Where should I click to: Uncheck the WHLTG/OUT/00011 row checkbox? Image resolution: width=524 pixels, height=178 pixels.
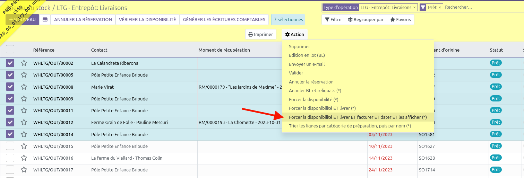pos(10,110)
